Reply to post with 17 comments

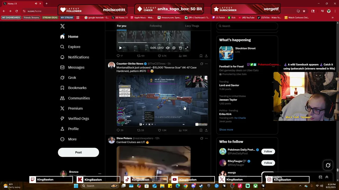coord(120,56)
